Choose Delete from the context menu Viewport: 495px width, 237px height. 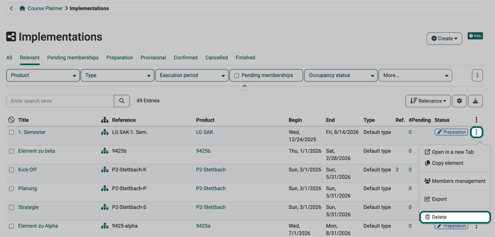coord(455,217)
